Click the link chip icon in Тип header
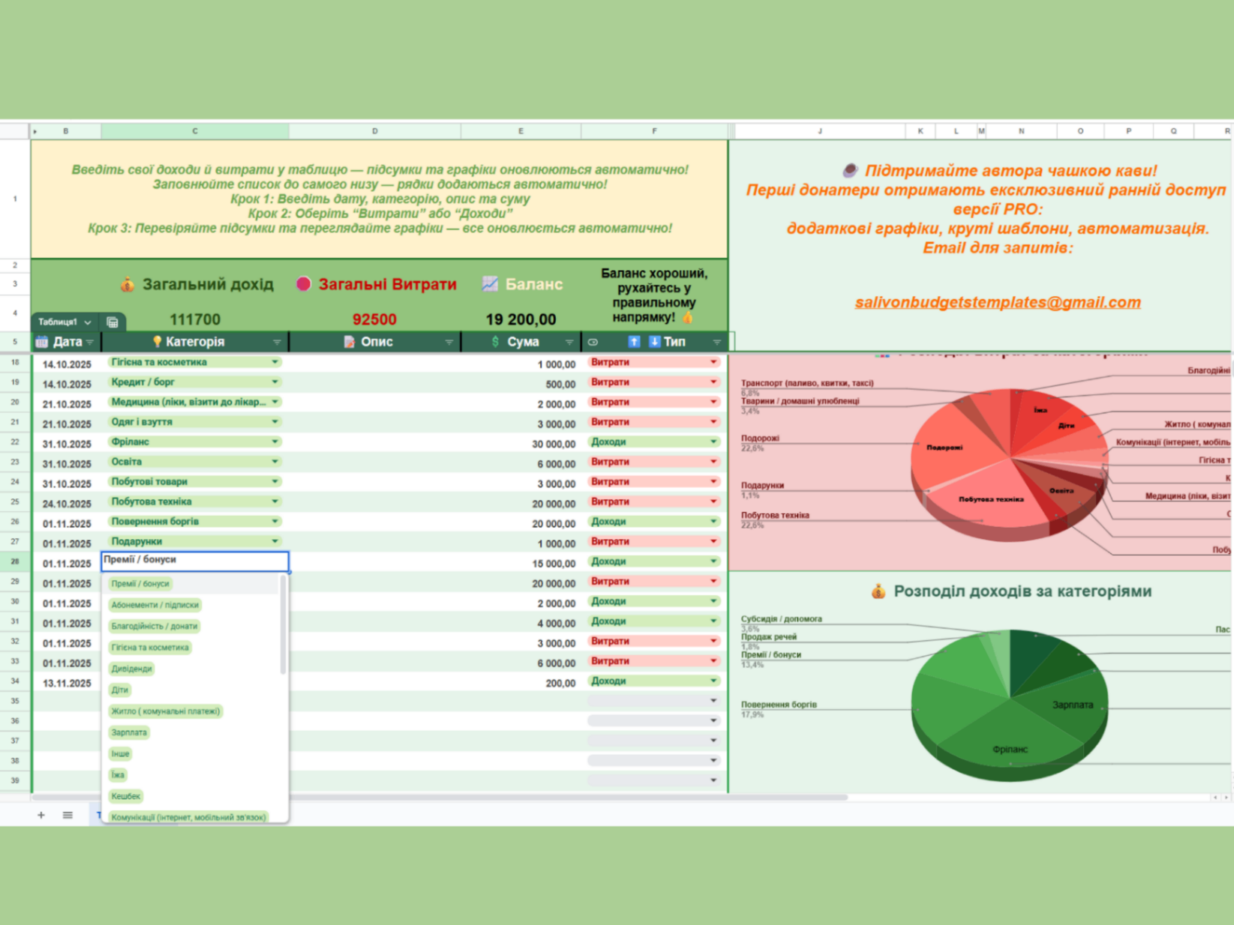 593,342
